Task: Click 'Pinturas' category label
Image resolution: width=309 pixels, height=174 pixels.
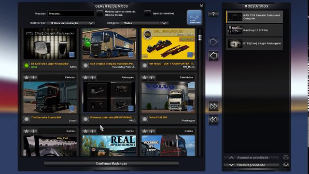Action: point(70,77)
